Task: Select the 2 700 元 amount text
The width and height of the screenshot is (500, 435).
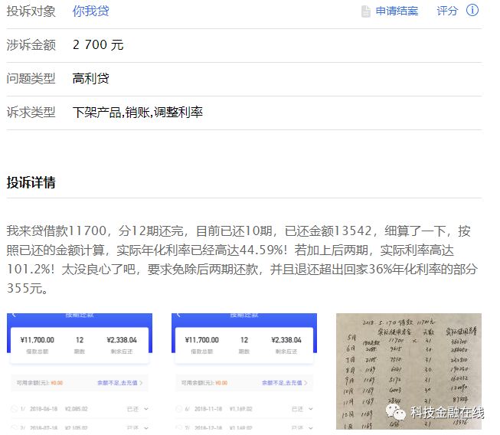Action: click(98, 44)
